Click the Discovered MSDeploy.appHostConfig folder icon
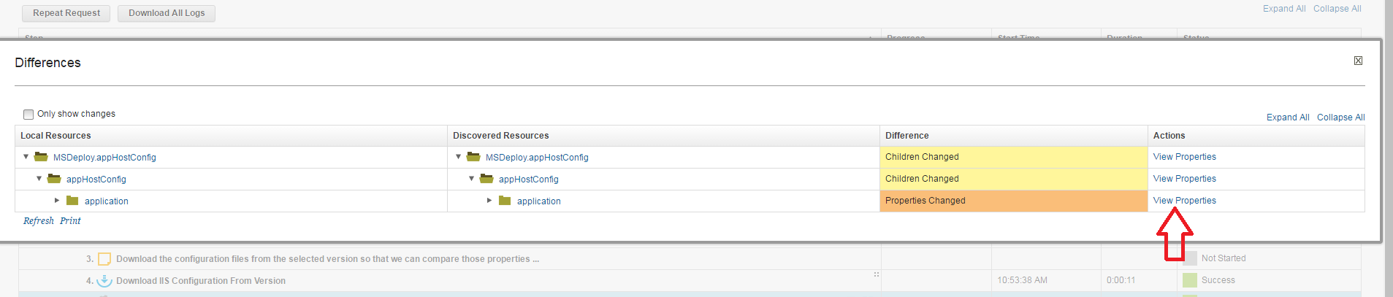The image size is (1393, 297). [473, 157]
